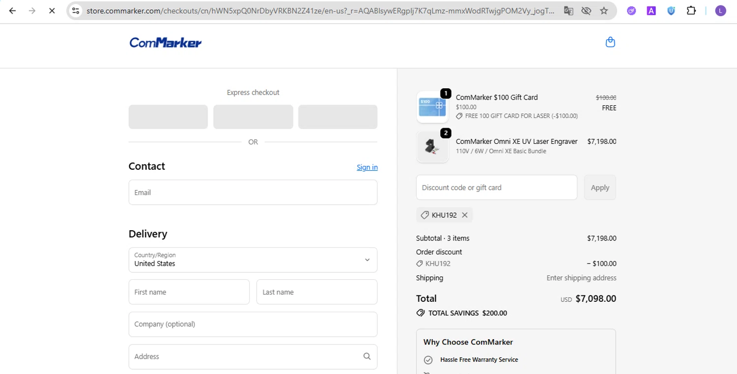The width and height of the screenshot is (737, 374).
Task: Click the first express checkout button
Action: (x=168, y=117)
